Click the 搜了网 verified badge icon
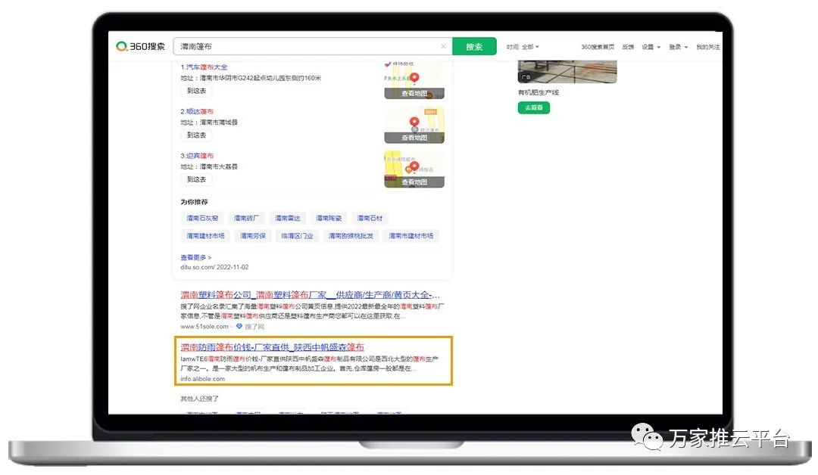This screenshot has height=475, width=818. click(239, 327)
